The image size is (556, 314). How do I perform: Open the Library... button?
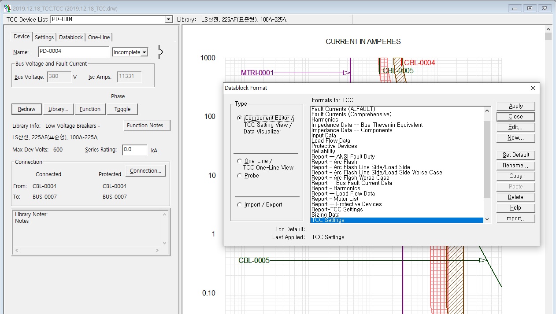58,109
